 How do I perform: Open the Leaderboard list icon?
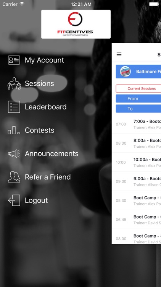coord(14,107)
